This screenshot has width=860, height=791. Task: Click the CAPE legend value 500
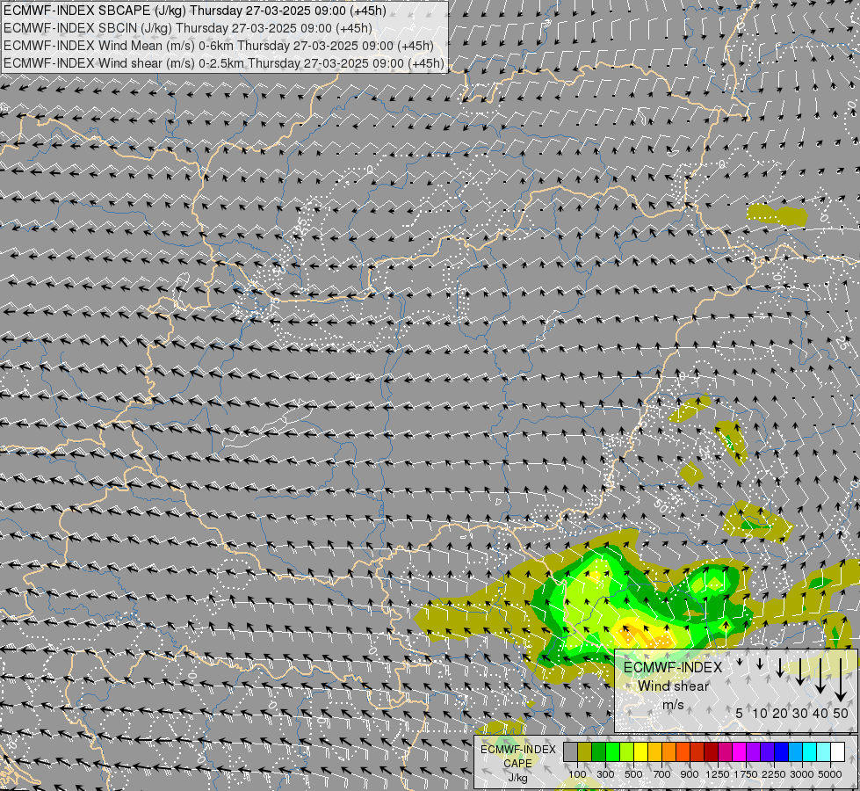pos(633,774)
